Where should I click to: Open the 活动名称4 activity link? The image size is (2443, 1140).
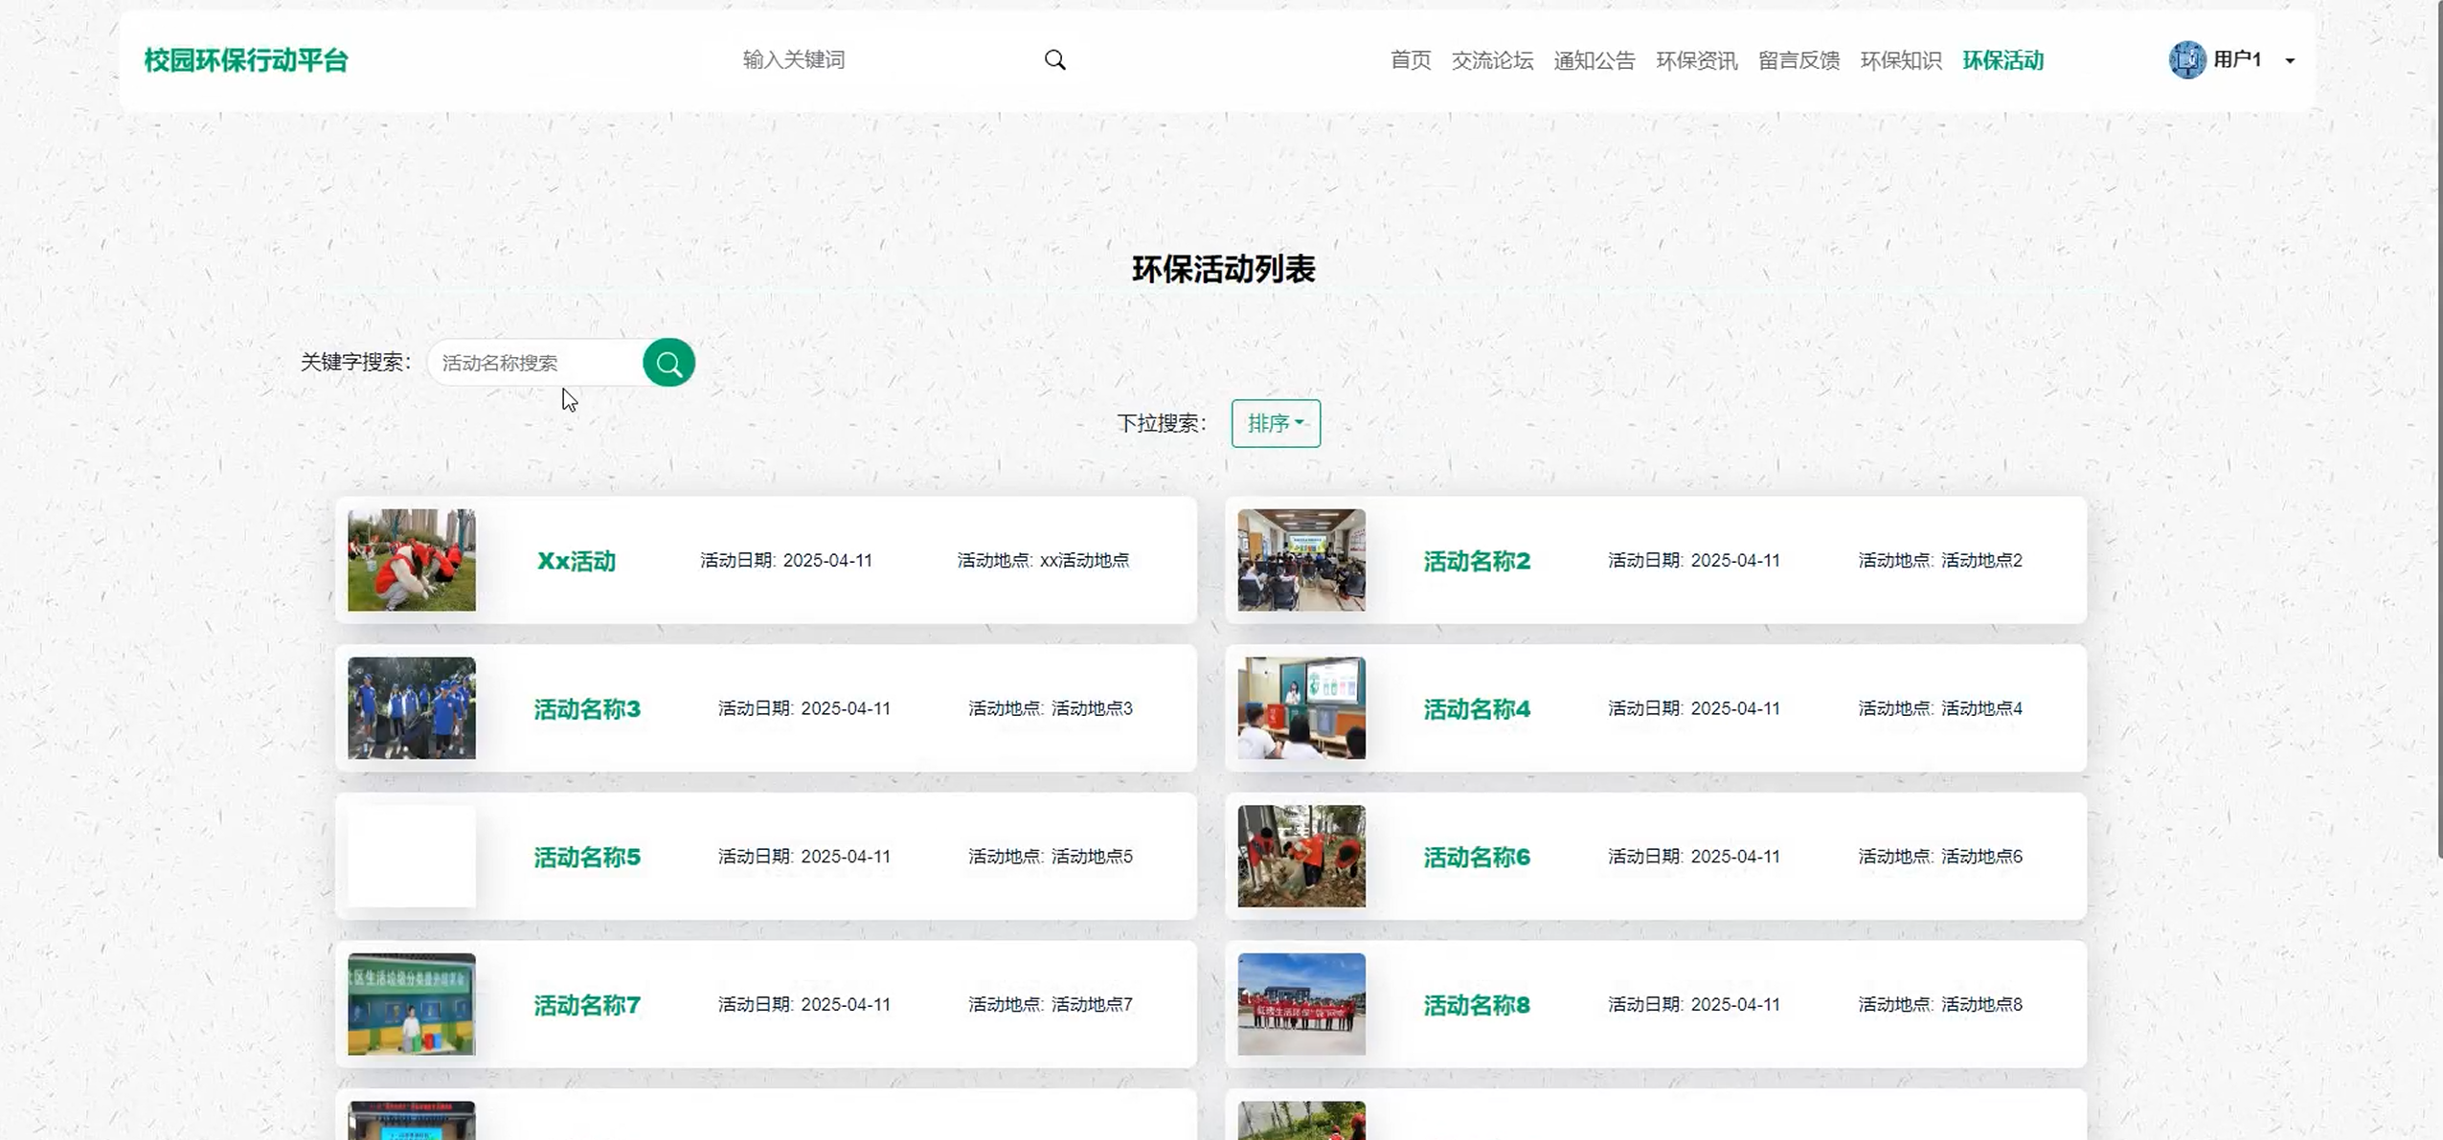[x=1476, y=709]
